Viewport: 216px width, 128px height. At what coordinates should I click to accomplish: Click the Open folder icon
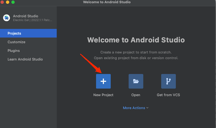136,81
